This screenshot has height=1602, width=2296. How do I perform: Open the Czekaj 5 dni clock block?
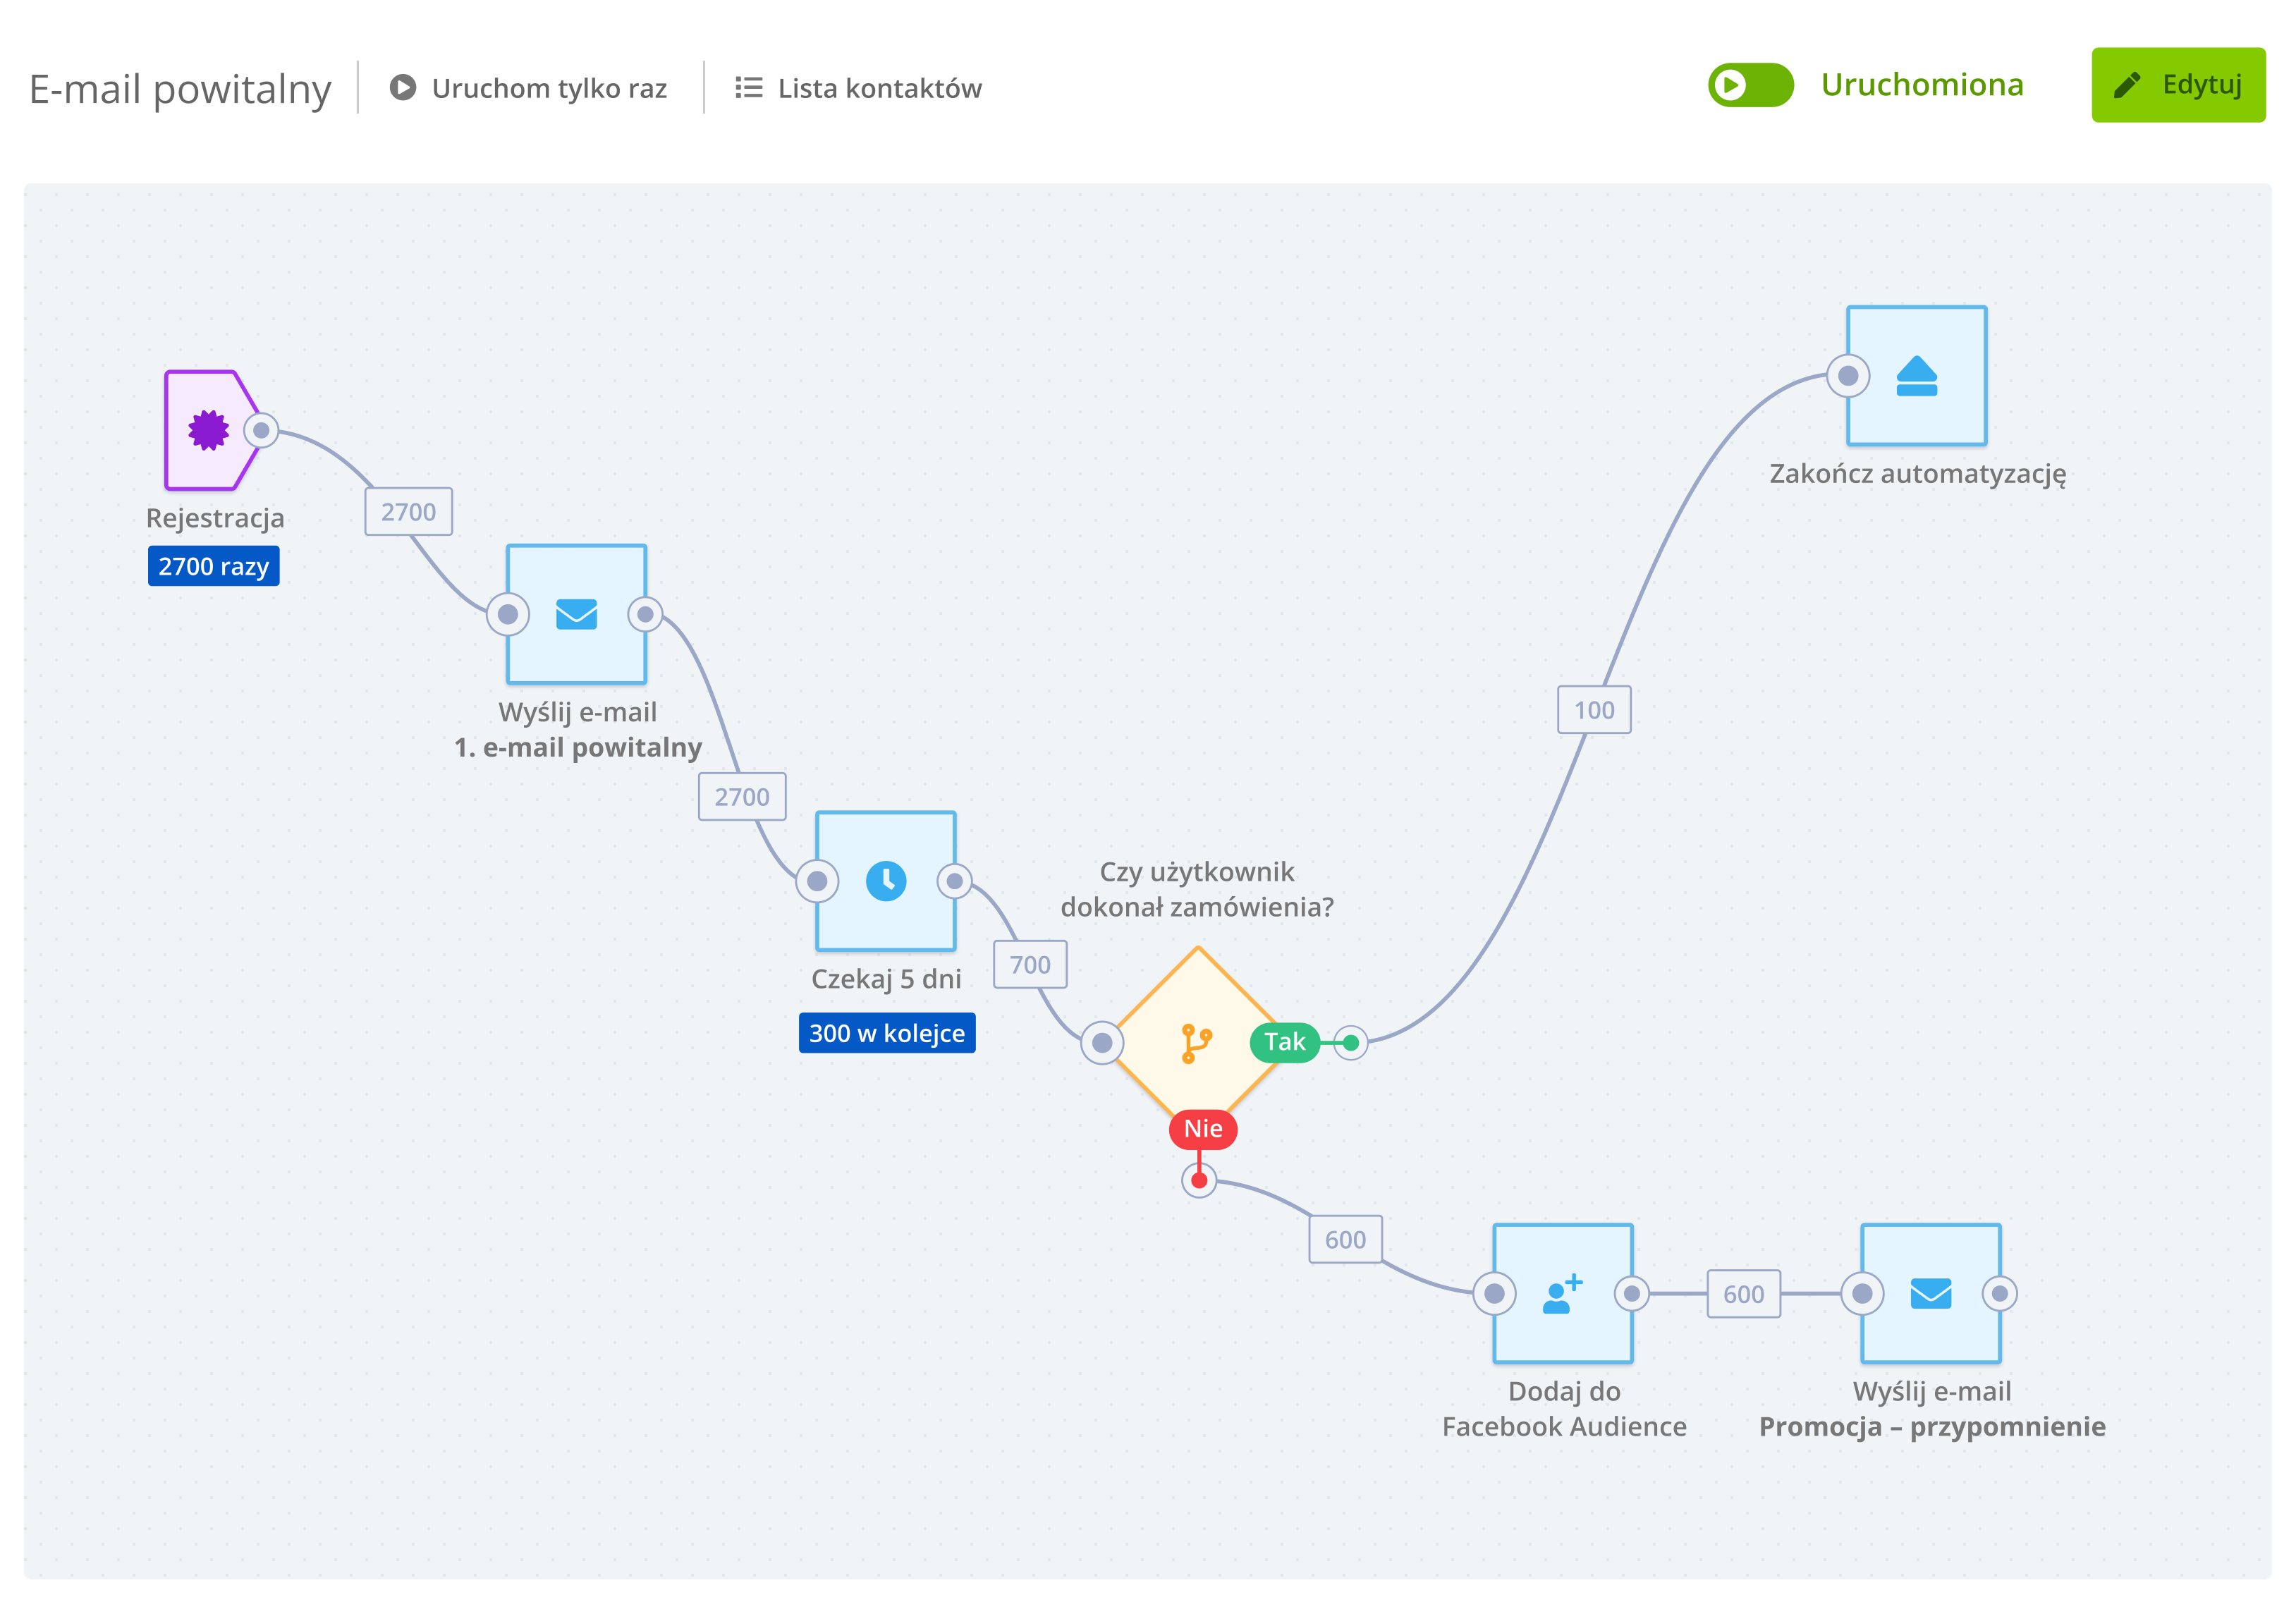point(885,881)
